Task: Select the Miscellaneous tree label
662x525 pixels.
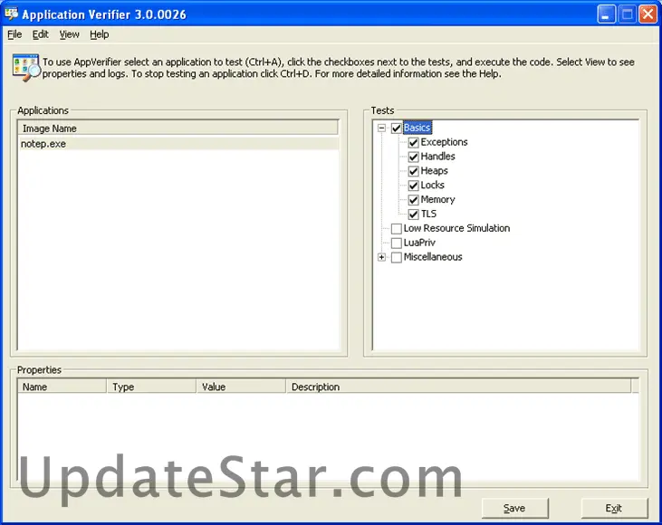Action: click(433, 257)
